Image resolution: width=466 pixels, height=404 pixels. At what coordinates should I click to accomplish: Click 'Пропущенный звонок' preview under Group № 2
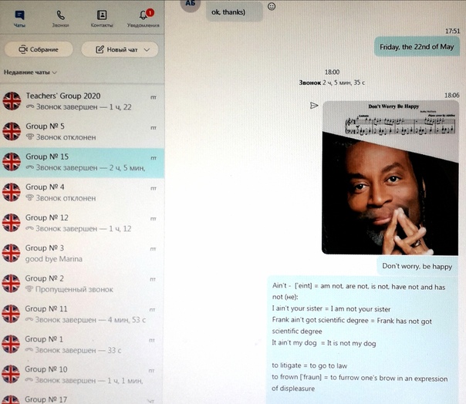(69, 289)
